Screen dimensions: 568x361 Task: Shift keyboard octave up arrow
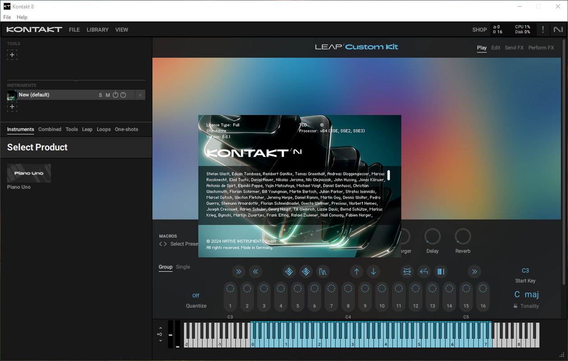(x=161, y=328)
